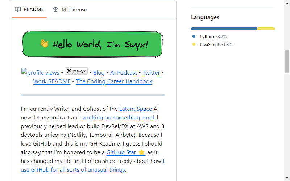Viewport: 290px width, 181px height.
Task: Open the Twitter link
Action: tap(151, 73)
